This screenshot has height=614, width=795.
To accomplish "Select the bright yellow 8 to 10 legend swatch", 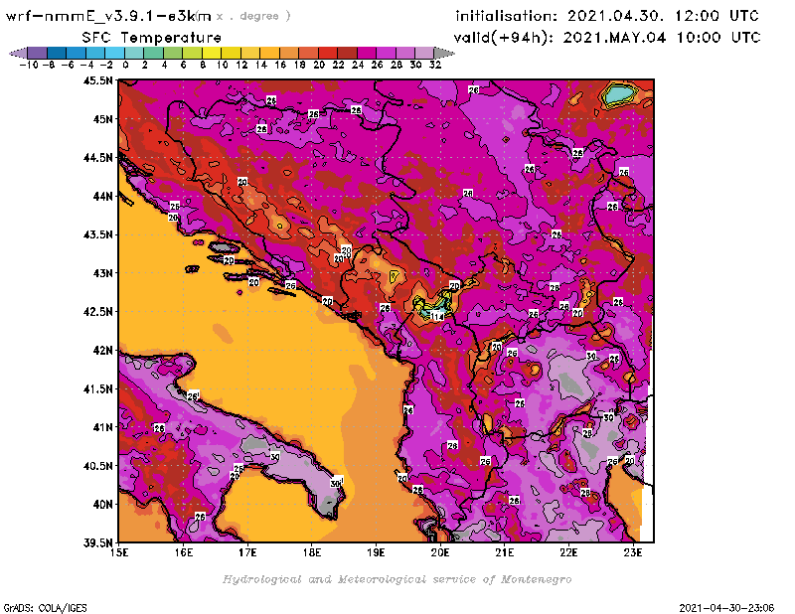I will pos(212,53).
